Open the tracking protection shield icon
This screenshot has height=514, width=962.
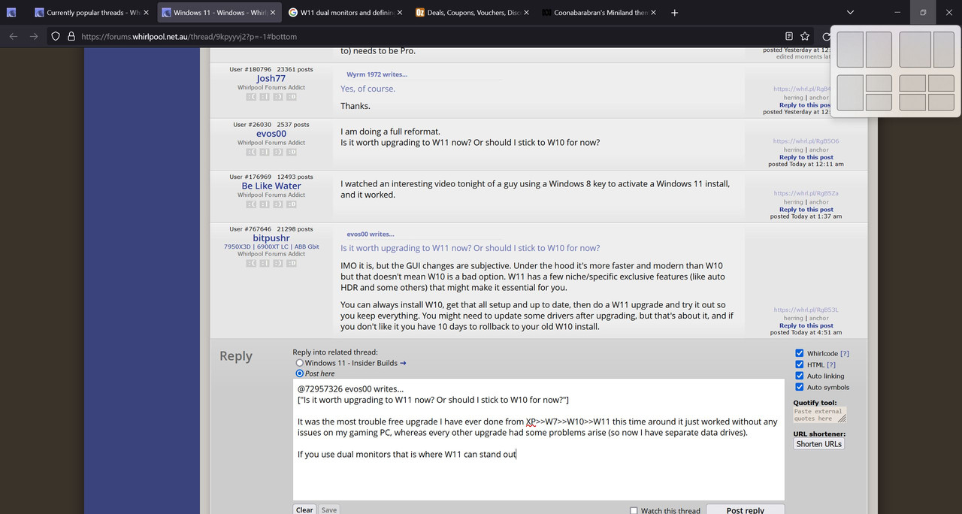pyautogui.click(x=56, y=36)
